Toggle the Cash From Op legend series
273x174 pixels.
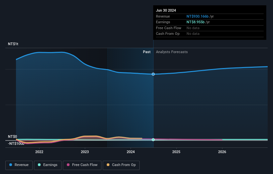(121, 165)
